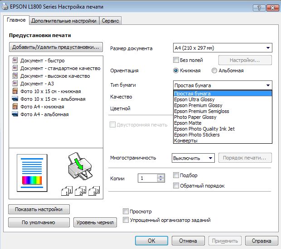The height and width of the screenshot is (249, 281).
Task: Click the icon of preset Документ - быстро
Action: coord(15,60)
